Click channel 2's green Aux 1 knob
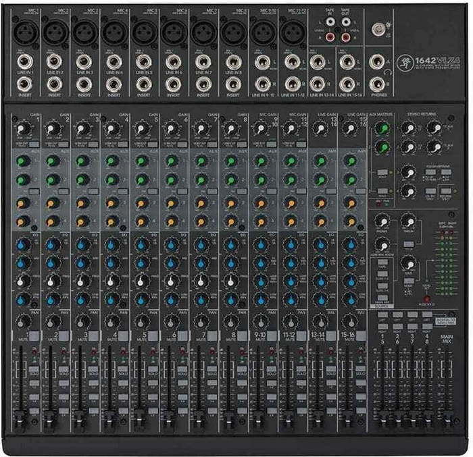Viewport: 473px width, 457px height. point(53,161)
